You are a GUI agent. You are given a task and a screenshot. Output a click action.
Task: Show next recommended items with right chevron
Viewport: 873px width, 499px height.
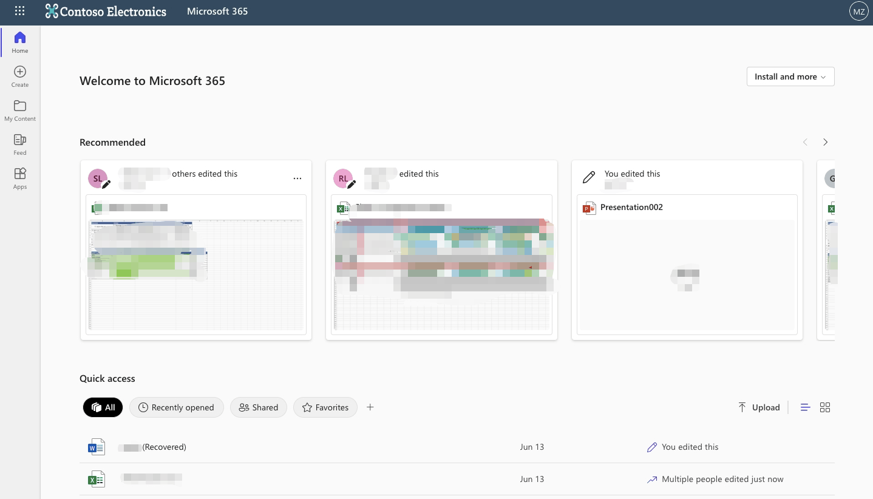tap(825, 142)
